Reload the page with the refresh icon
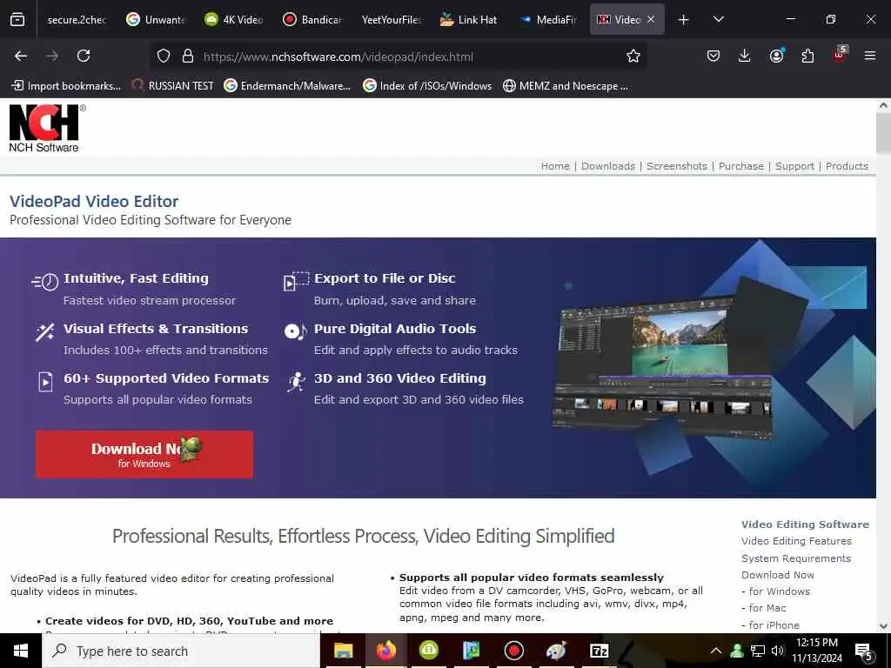Viewport: 891px width, 668px height. coord(84,56)
